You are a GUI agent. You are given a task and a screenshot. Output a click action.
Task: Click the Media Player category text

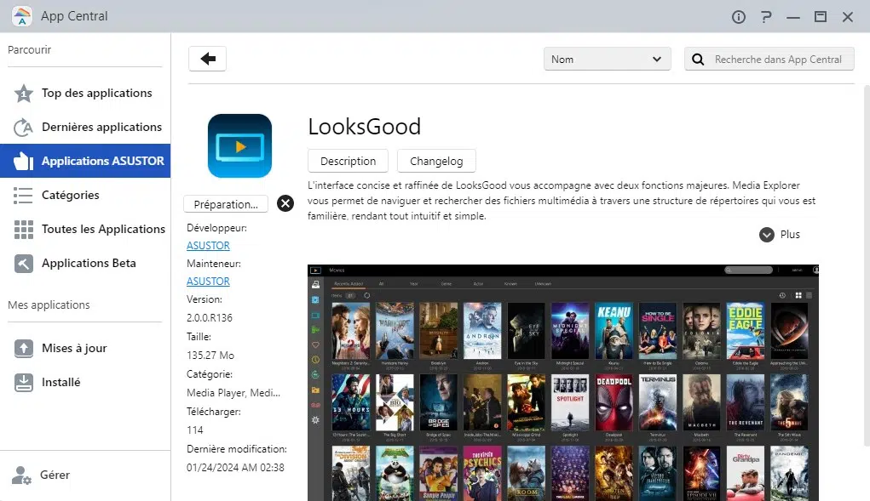tap(233, 392)
